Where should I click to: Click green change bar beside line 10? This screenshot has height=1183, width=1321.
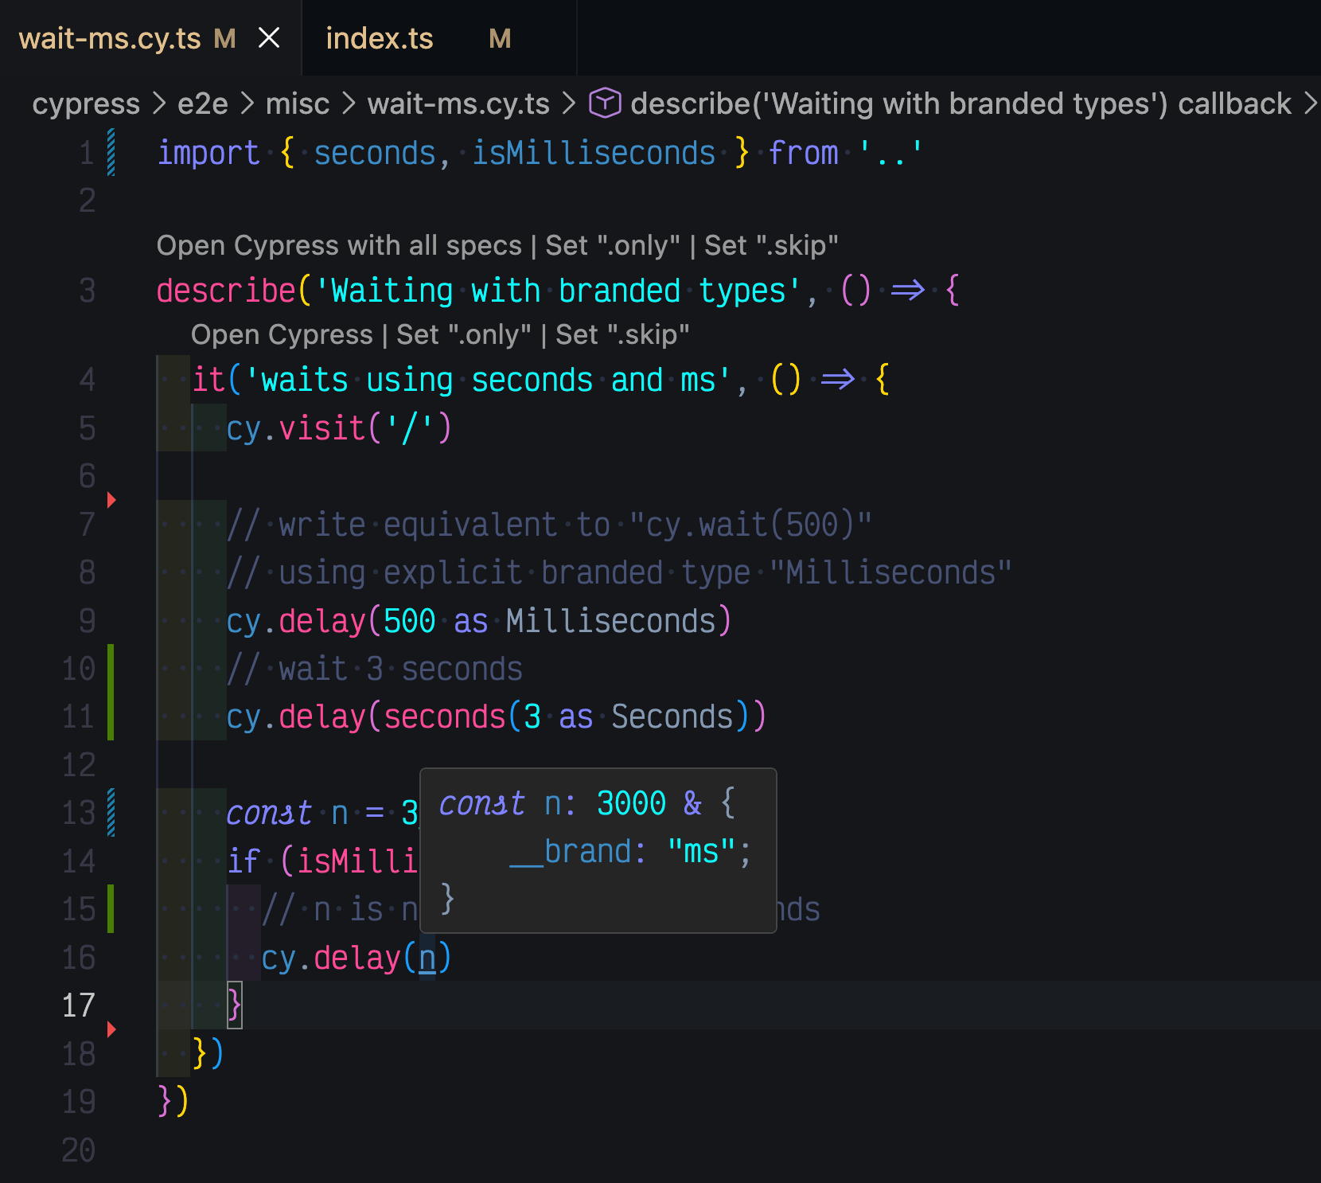point(111,669)
